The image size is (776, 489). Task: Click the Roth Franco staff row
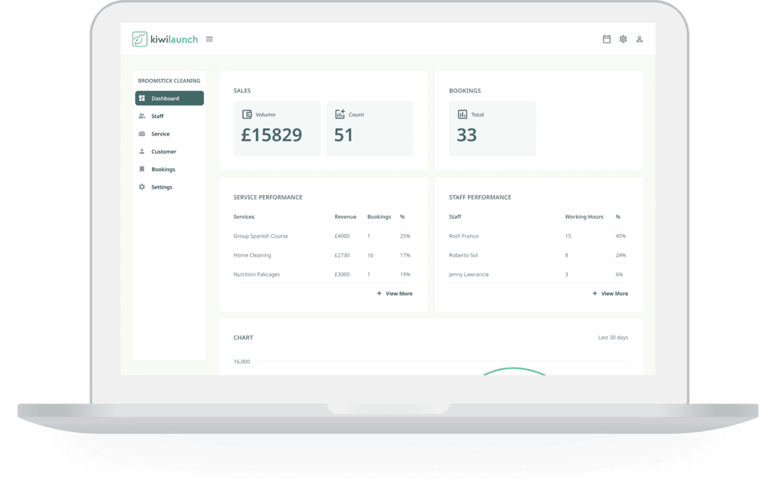click(x=539, y=236)
